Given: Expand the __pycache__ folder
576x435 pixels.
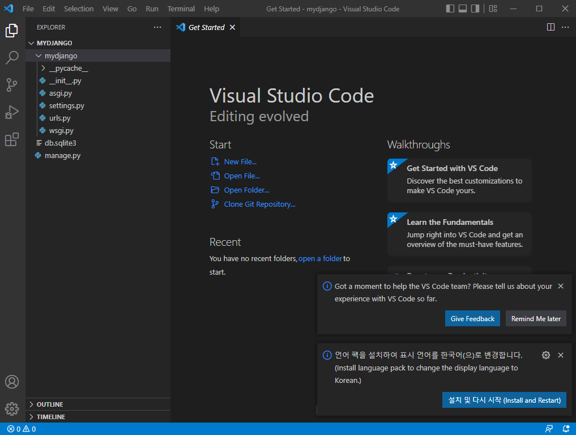Looking at the screenshot, I should 98,68.
